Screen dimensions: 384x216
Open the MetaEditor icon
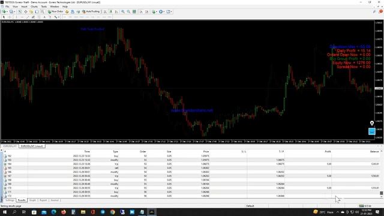67,11
